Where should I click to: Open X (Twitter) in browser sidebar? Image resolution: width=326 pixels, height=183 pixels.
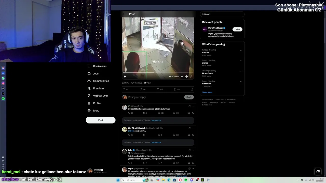3,94
